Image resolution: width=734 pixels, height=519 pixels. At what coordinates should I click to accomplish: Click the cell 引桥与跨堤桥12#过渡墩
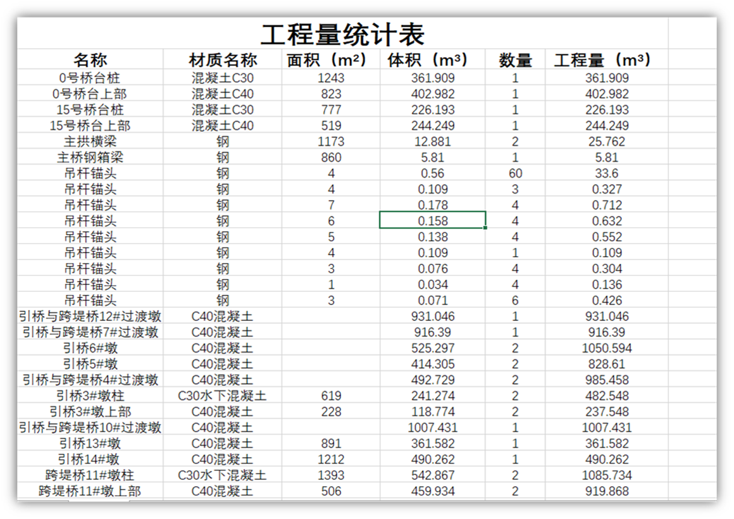pyautogui.click(x=90, y=316)
